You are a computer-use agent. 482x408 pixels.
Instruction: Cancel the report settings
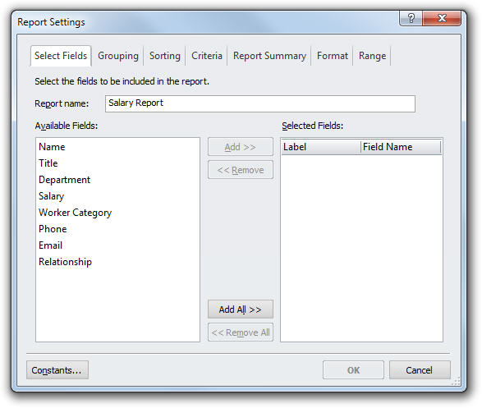click(420, 370)
